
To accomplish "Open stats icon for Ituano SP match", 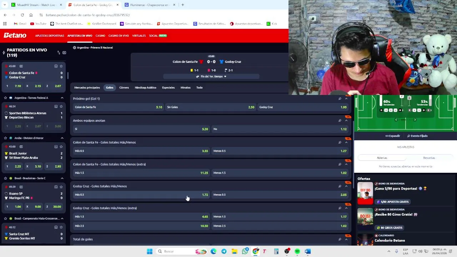I will click(x=56, y=187).
